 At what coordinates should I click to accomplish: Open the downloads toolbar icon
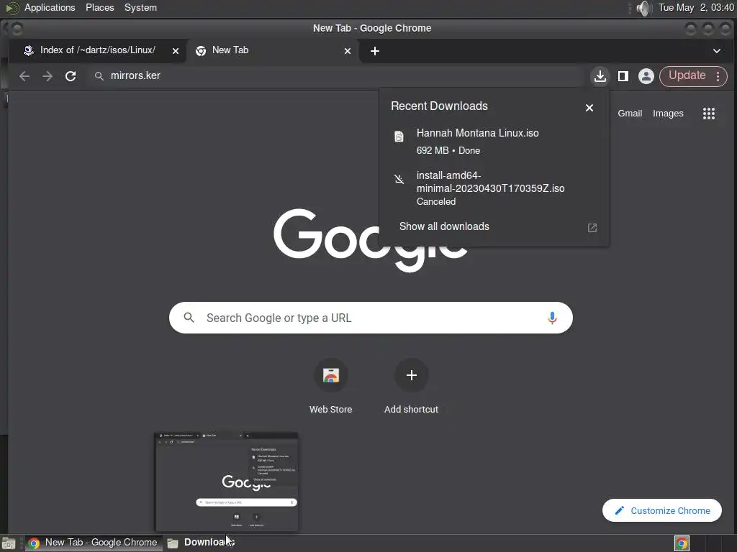(600, 76)
